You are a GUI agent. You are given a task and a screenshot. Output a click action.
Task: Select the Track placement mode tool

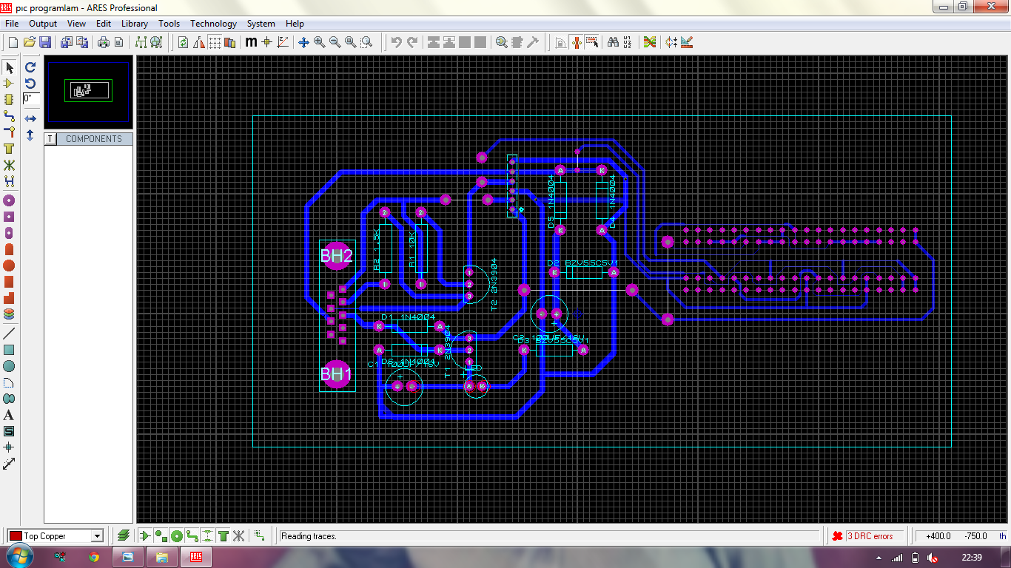[9, 116]
